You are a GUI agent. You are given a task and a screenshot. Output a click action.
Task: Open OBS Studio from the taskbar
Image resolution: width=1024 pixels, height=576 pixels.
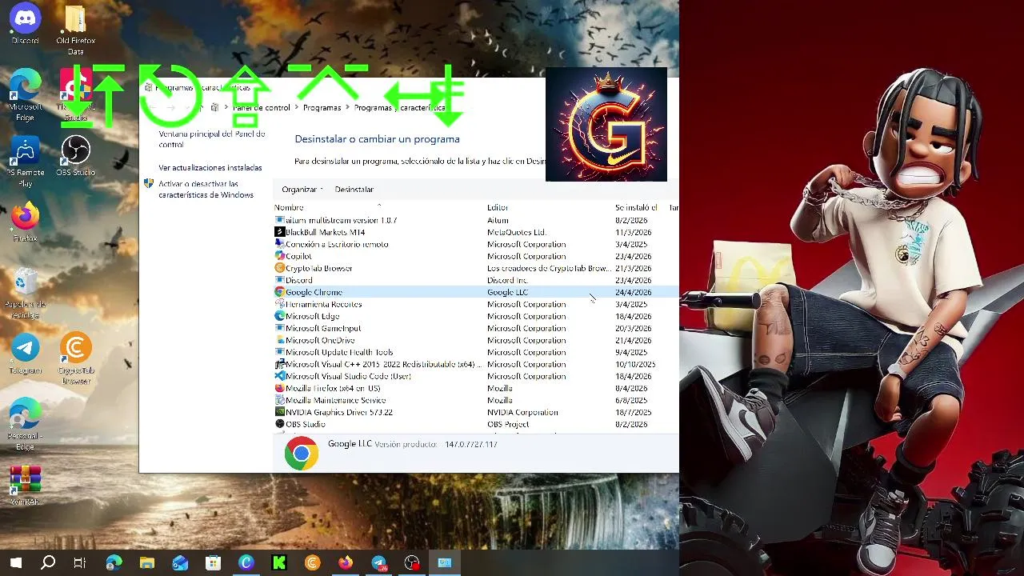412,562
